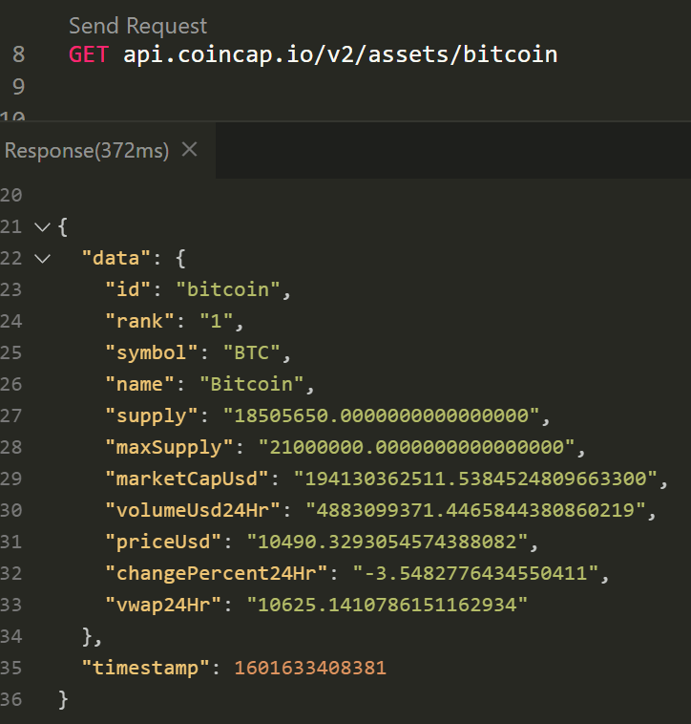Click the GET method keyword
Screen dimensions: 691x724
(89, 54)
